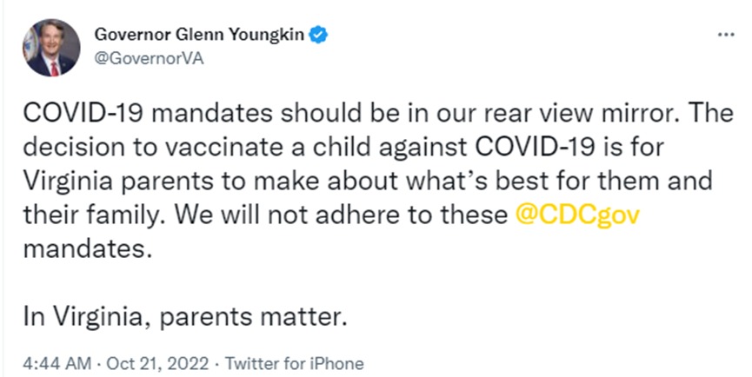Click the Oct 21, 2022 date

pos(157,363)
